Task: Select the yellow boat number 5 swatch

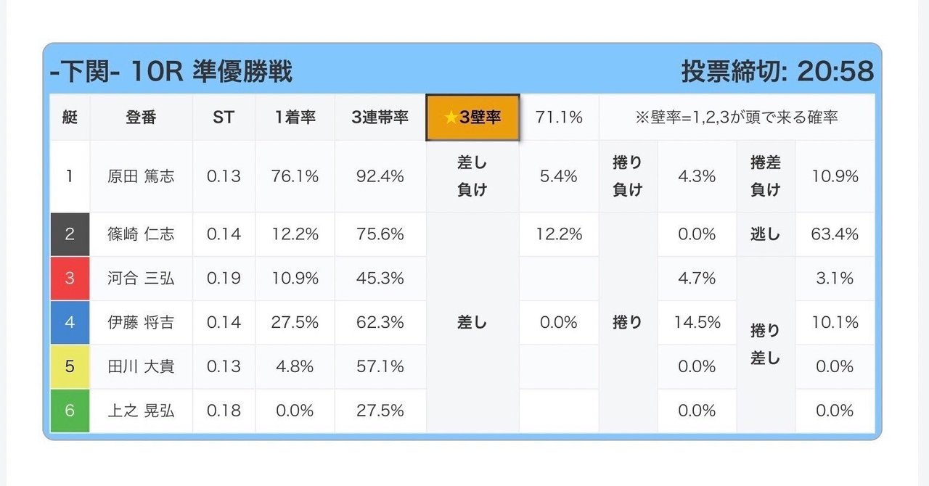Action: pos(70,367)
